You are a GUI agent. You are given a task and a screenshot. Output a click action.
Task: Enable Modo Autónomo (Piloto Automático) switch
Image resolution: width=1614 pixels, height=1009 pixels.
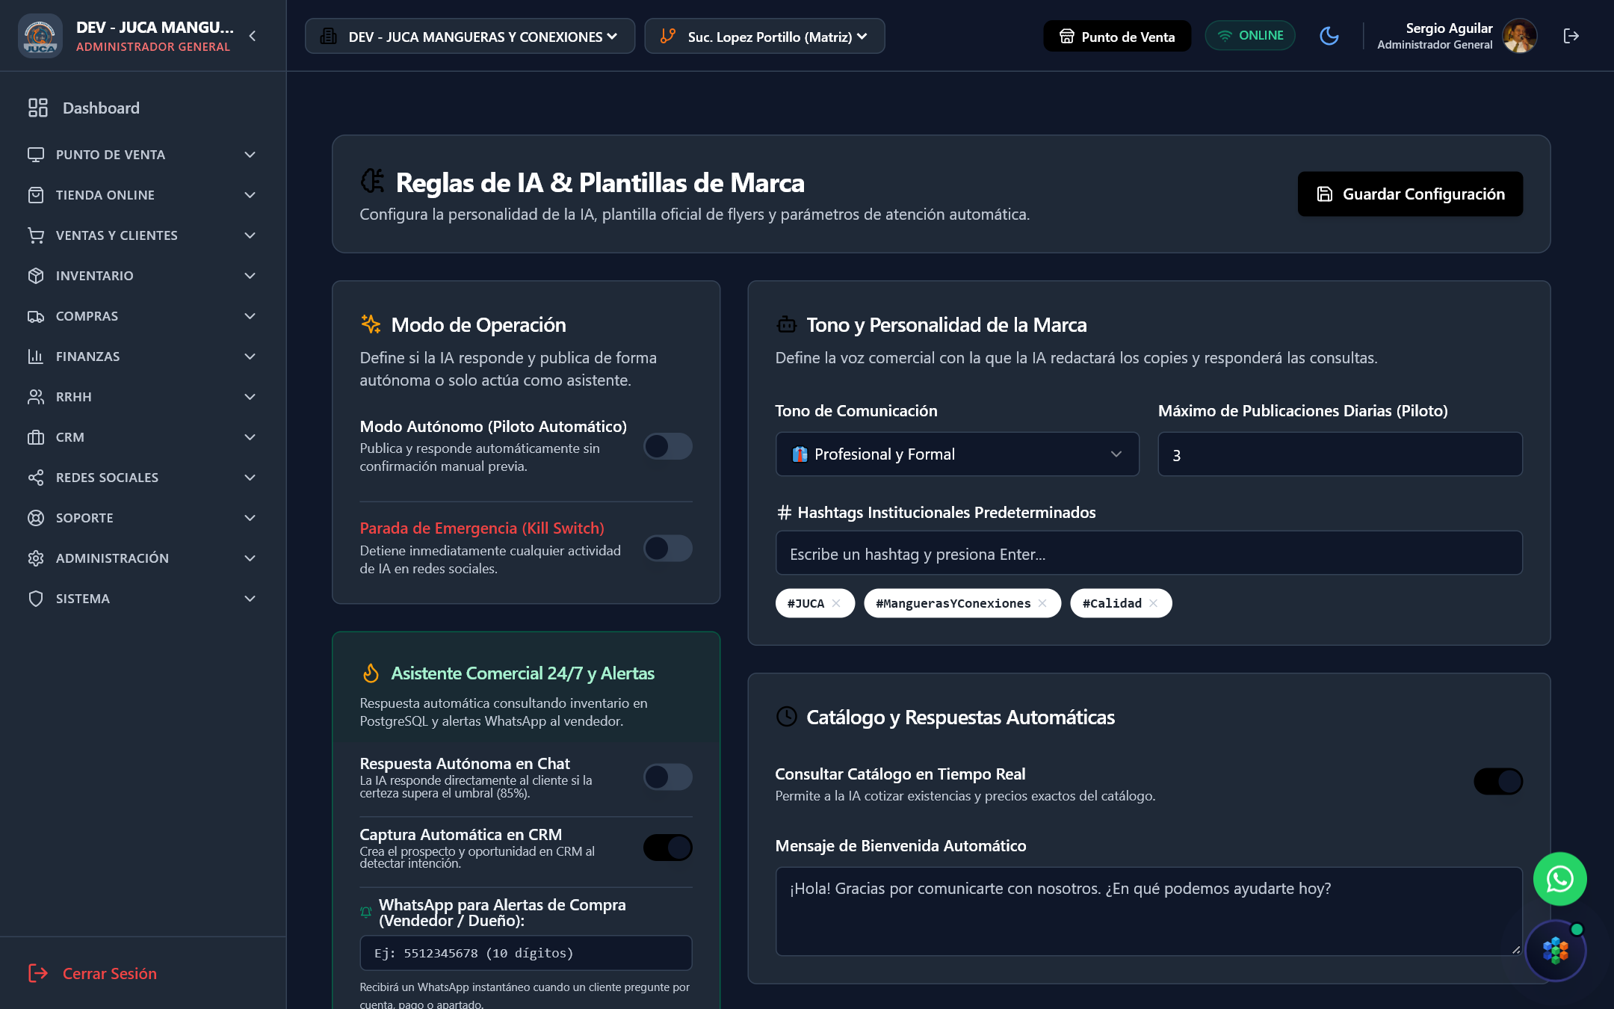(x=668, y=446)
